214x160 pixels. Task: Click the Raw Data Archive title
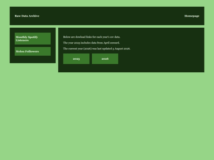pos(27,16)
